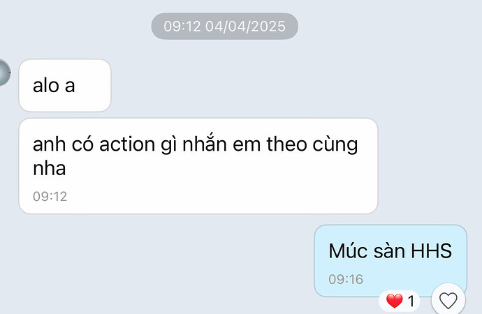The width and height of the screenshot is (482, 314).
Task: Click the red heart emoji itself
Action: (x=395, y=301)
